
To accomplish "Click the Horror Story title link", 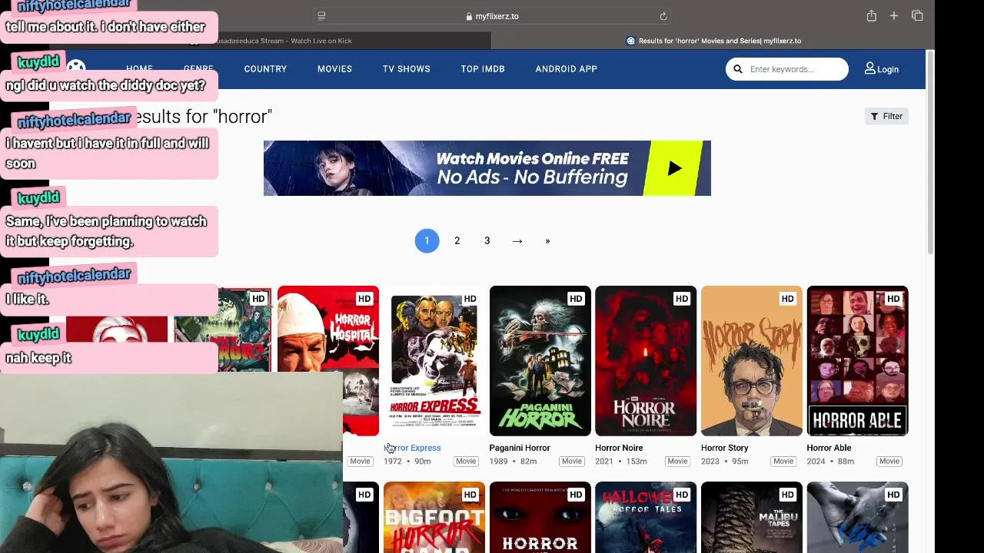I will coord(724,448).
